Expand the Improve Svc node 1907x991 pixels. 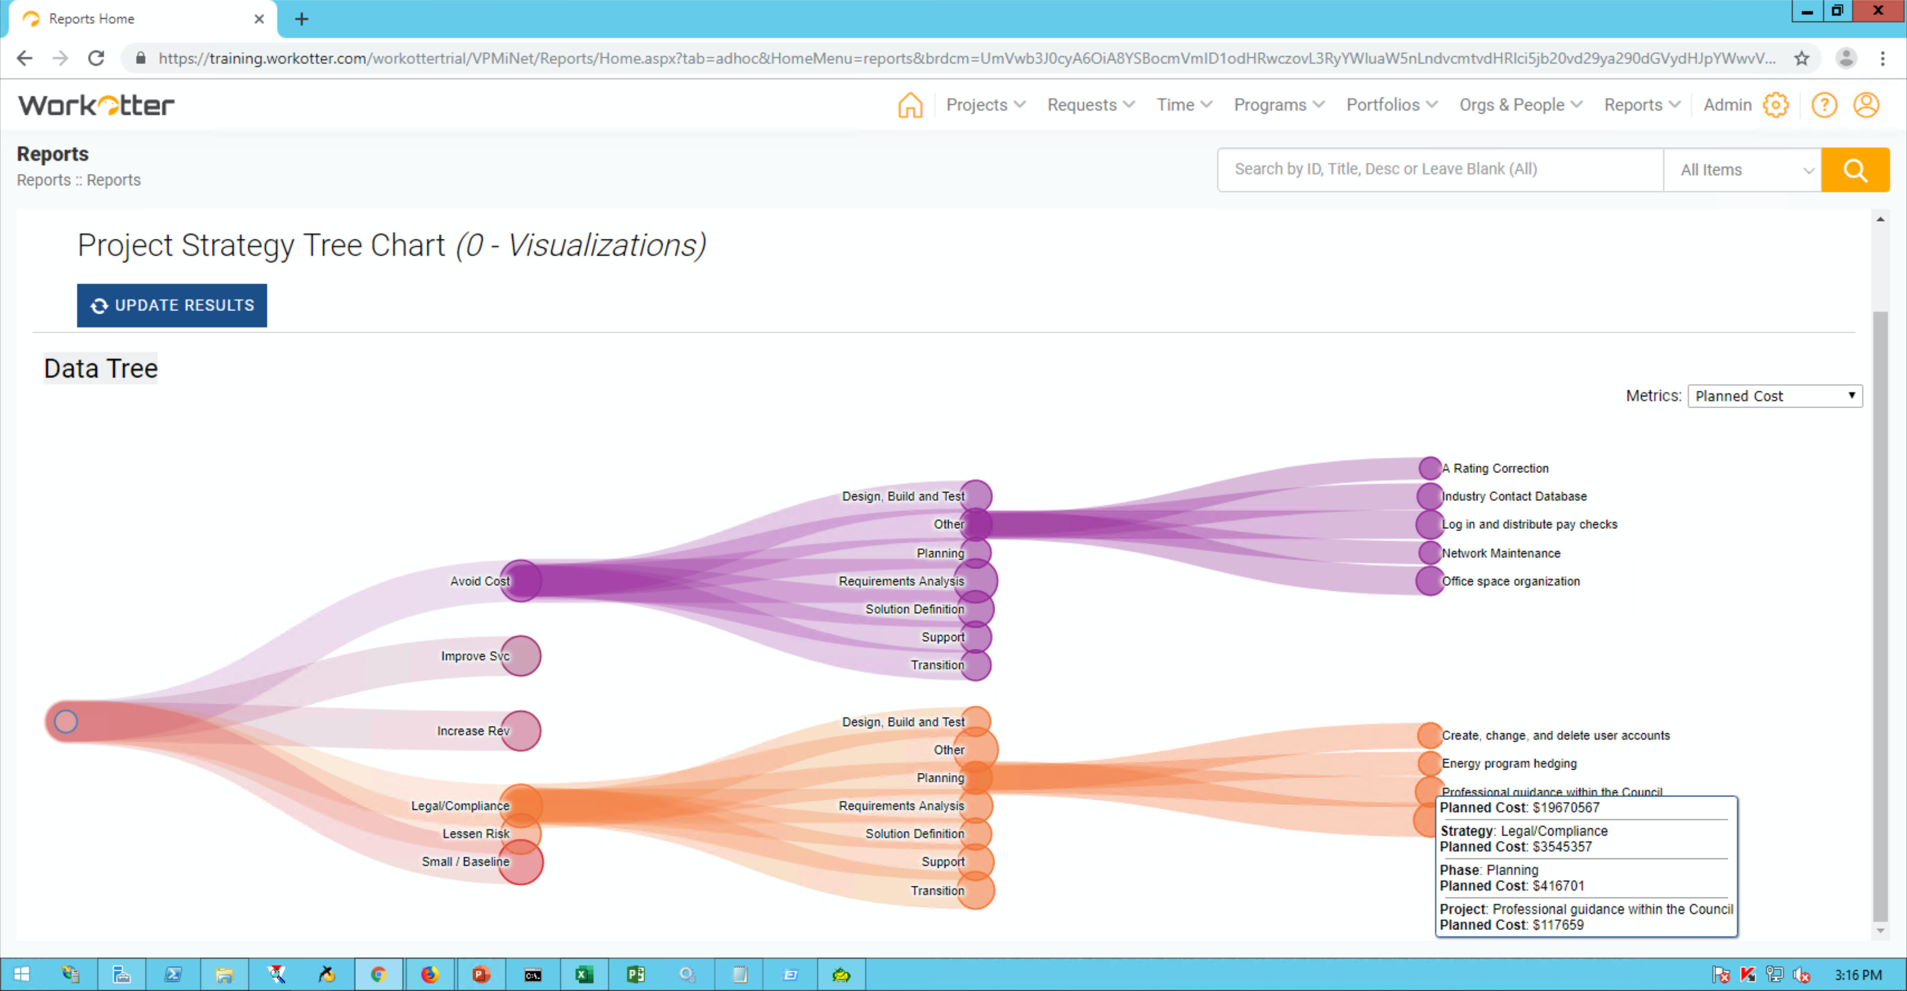point(521,656)
